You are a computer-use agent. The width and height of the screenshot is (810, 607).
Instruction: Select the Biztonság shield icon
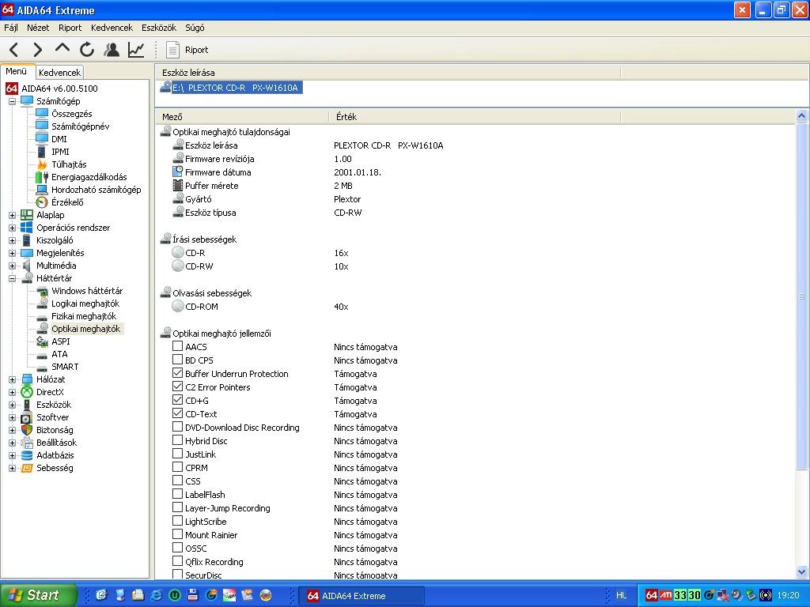tap(27, 430)
